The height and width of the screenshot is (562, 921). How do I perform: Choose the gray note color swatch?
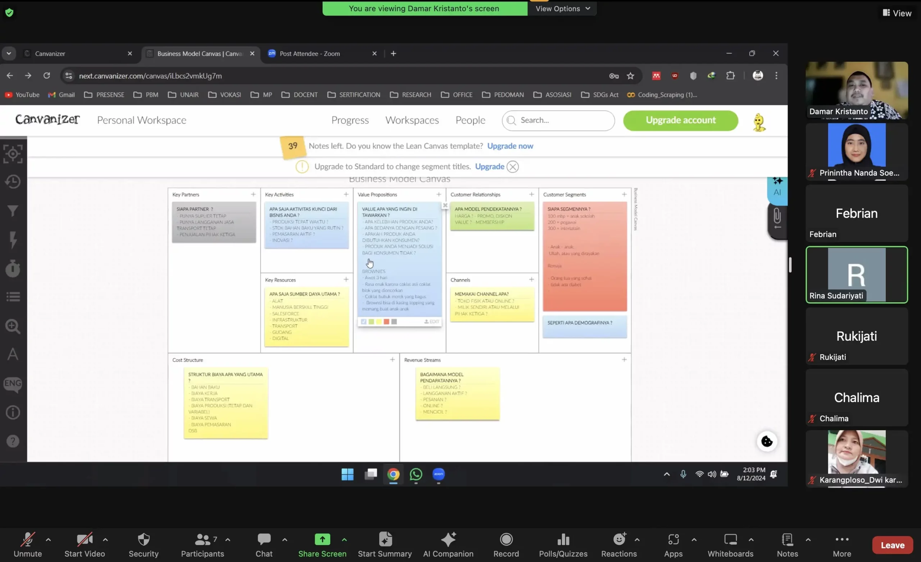pos(394,322)
